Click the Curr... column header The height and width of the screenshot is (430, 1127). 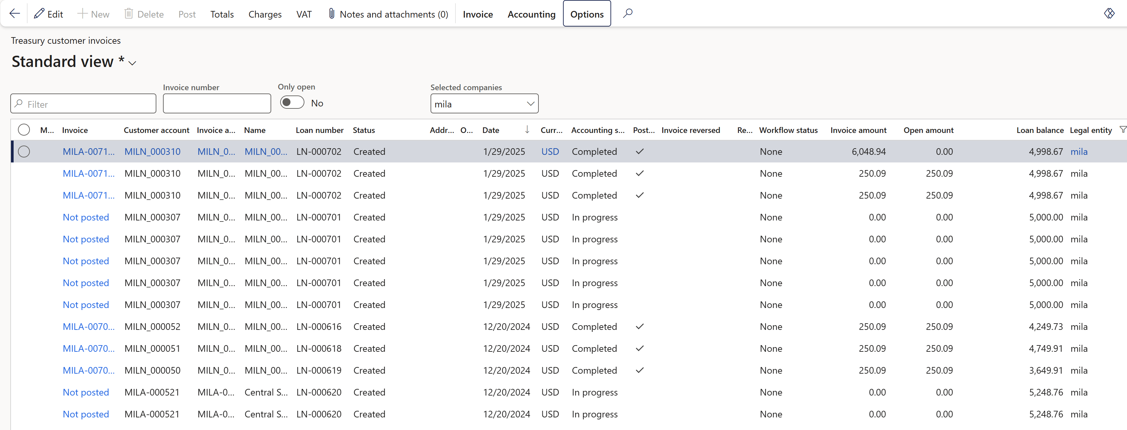click(x=551, y=130)
